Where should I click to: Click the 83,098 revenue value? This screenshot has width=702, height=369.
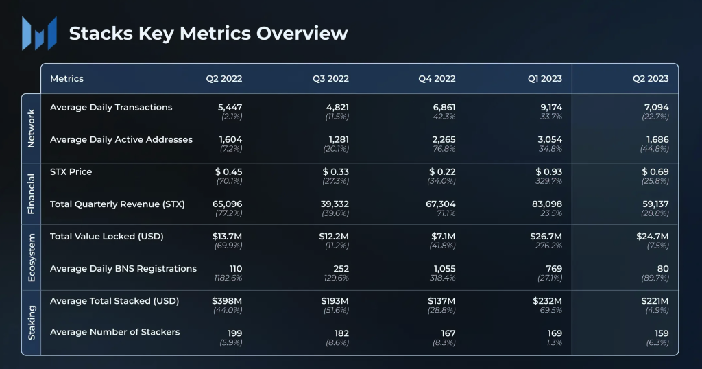pos(546,204)
